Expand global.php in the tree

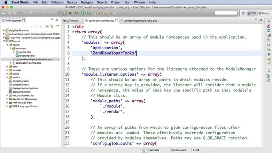14,52
